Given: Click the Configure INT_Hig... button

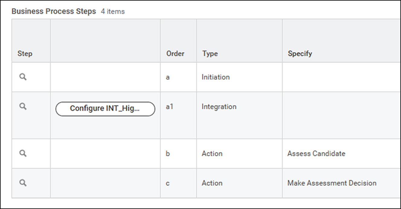Looking at the screenshot, I should (105, 109).
